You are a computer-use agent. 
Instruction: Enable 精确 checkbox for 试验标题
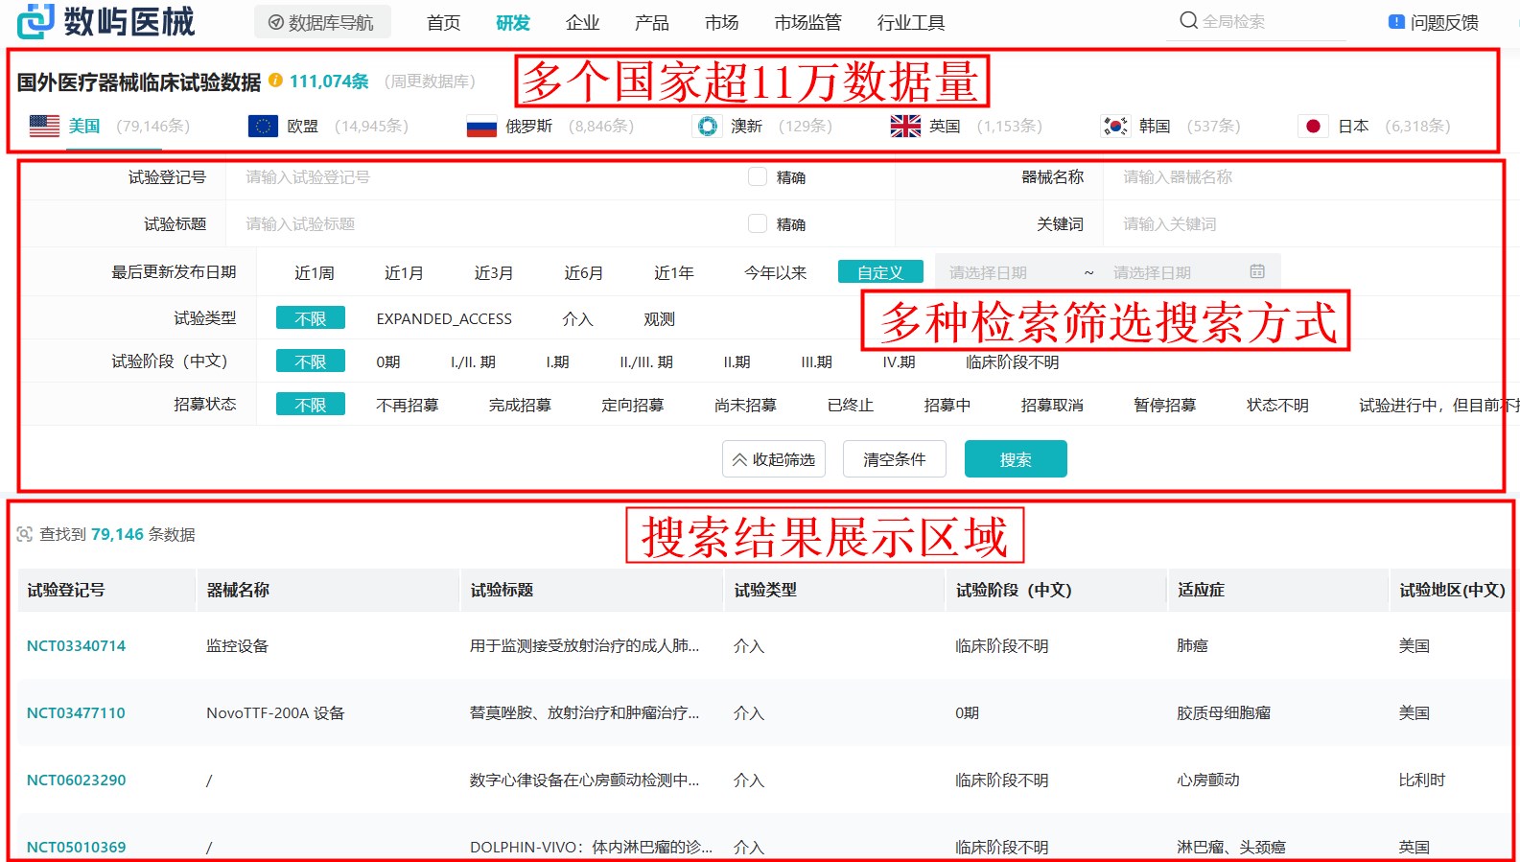[758, 224]
